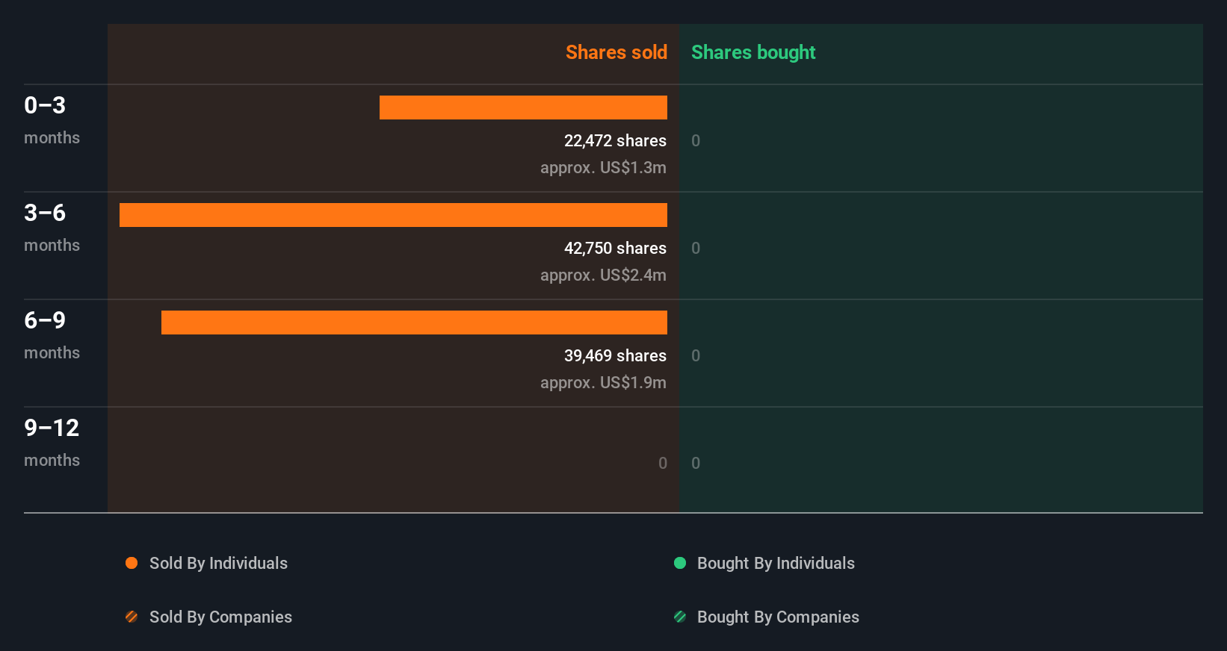Click the approx. US$2.4m value
Screen dimensions: 1227x651
tap(603, 275)
